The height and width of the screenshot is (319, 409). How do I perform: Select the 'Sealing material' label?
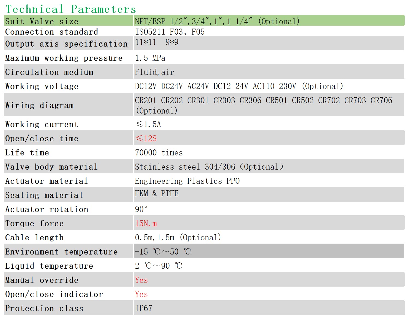pos(44,195)
